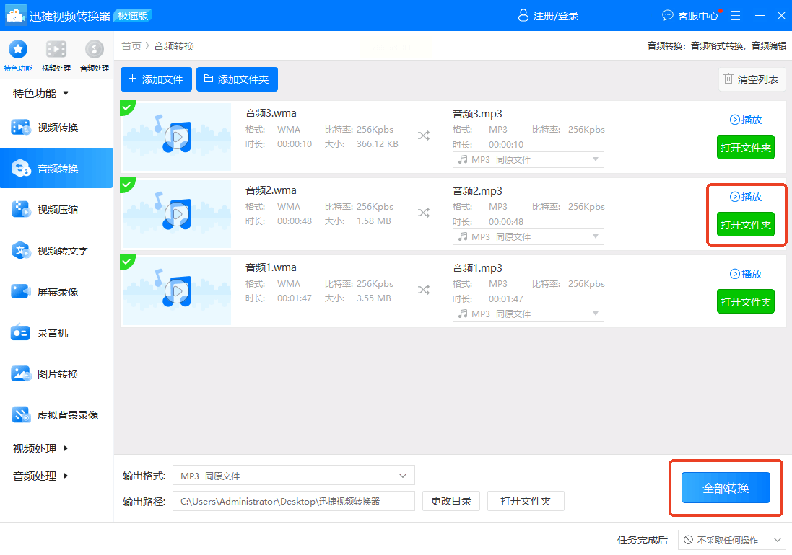This screenshot has width=792, height=555.
Task: Preview the 音频2.wma thumbnail
Action: [x=177, y=214]
